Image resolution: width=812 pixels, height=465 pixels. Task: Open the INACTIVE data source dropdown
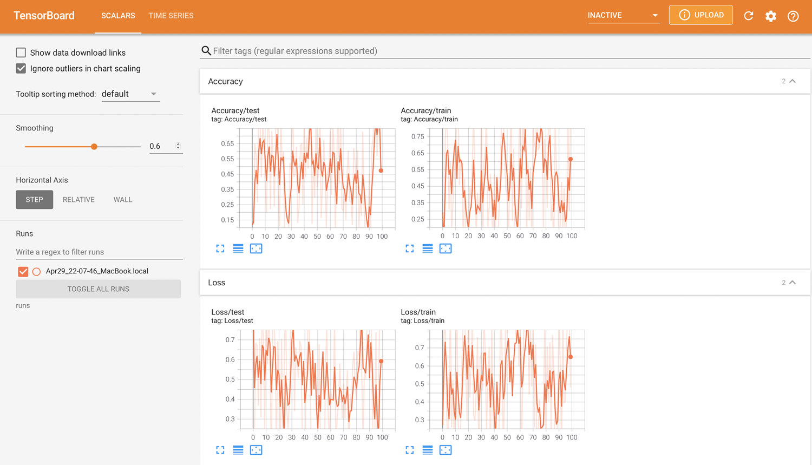point(623,15)
